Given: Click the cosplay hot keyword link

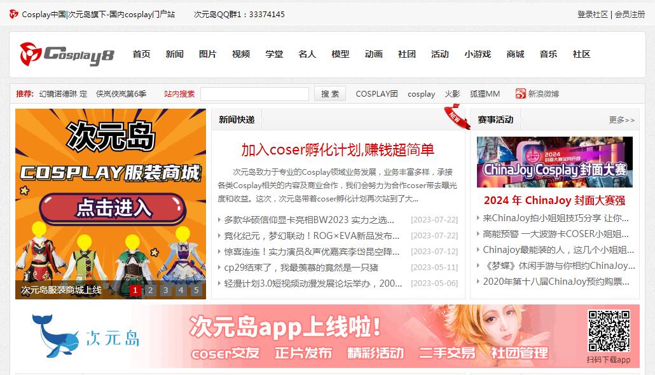Looking at the screenshot, I should tap(421, 94).
